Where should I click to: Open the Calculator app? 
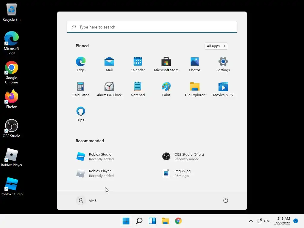[81, 89]
